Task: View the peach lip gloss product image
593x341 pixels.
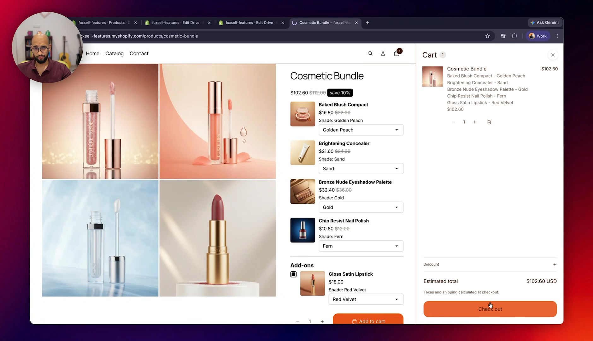Action: pyautogui.click(x=218, y=121)
